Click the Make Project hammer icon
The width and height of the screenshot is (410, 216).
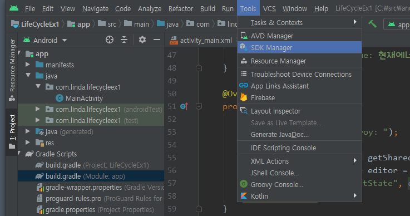tap(372, 24)
